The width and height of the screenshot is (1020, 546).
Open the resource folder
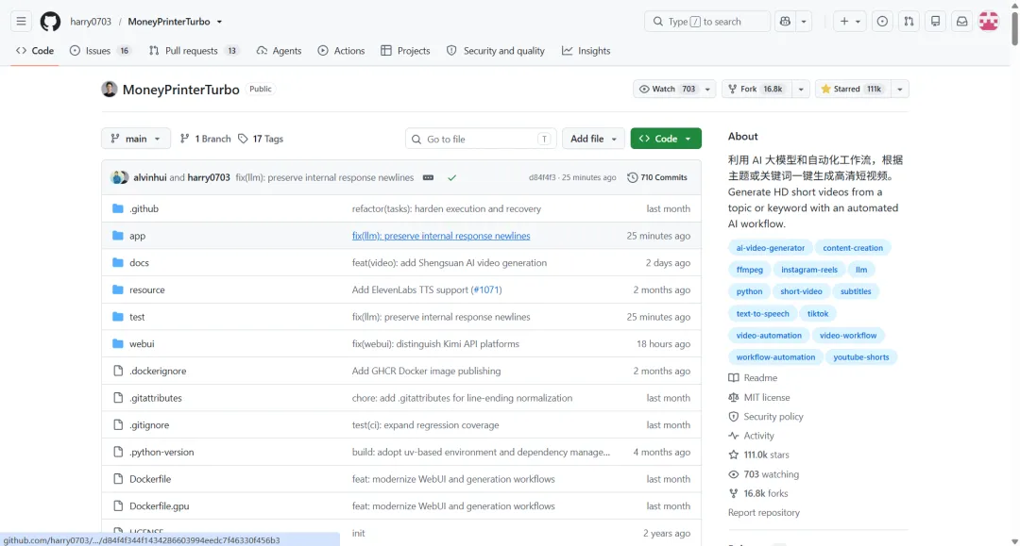[x=147, y=290]
